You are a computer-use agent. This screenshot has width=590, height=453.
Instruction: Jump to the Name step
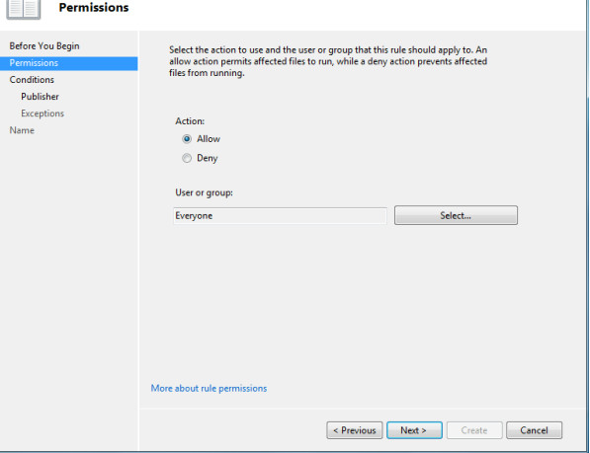(22, 130)
